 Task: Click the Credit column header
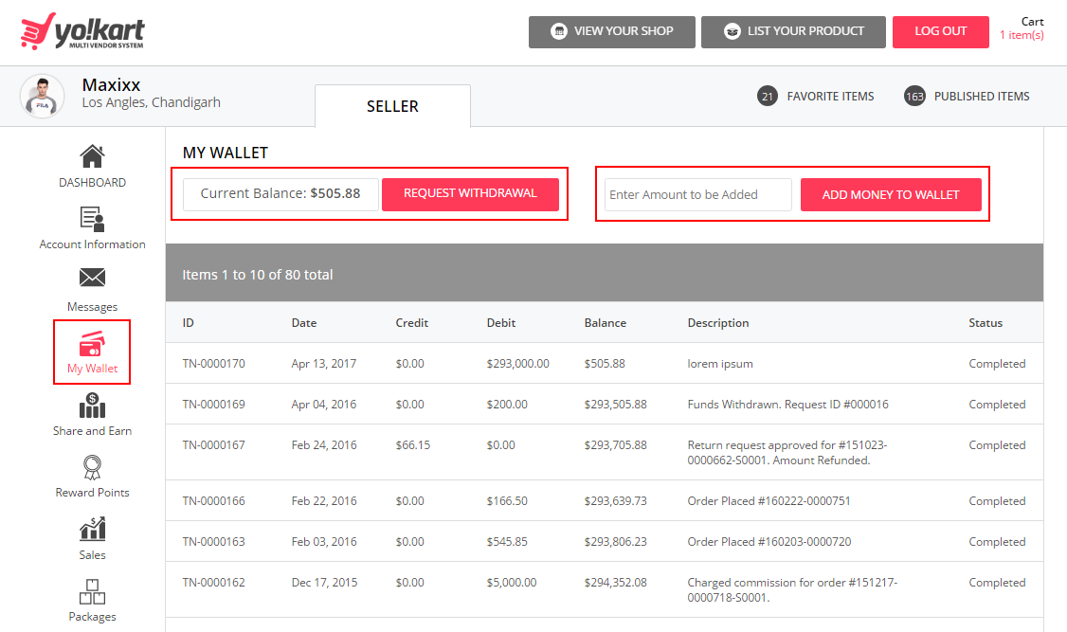[x=411, y=323]
